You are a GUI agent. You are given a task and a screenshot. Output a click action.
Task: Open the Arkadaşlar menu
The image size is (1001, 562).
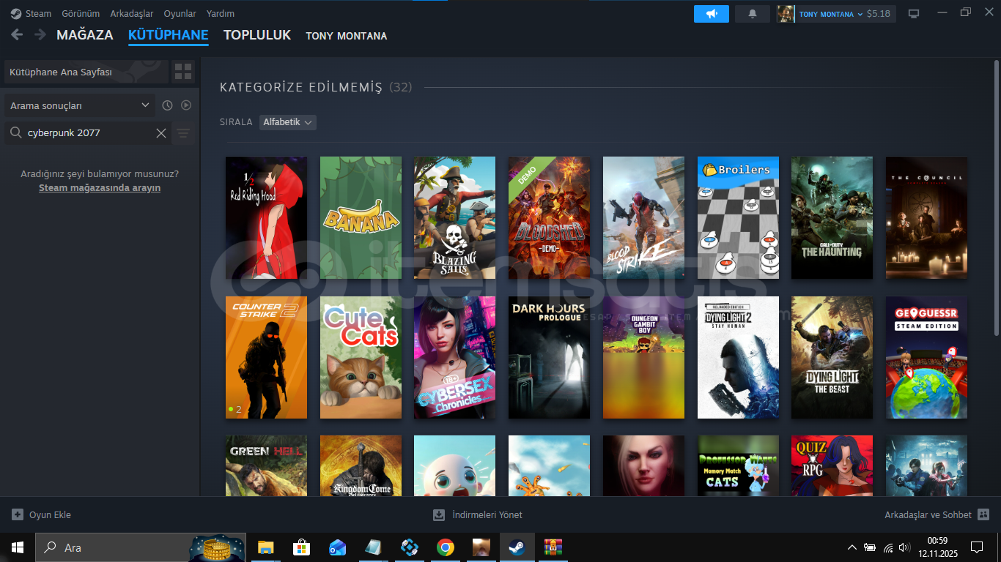tap(131, 14)
